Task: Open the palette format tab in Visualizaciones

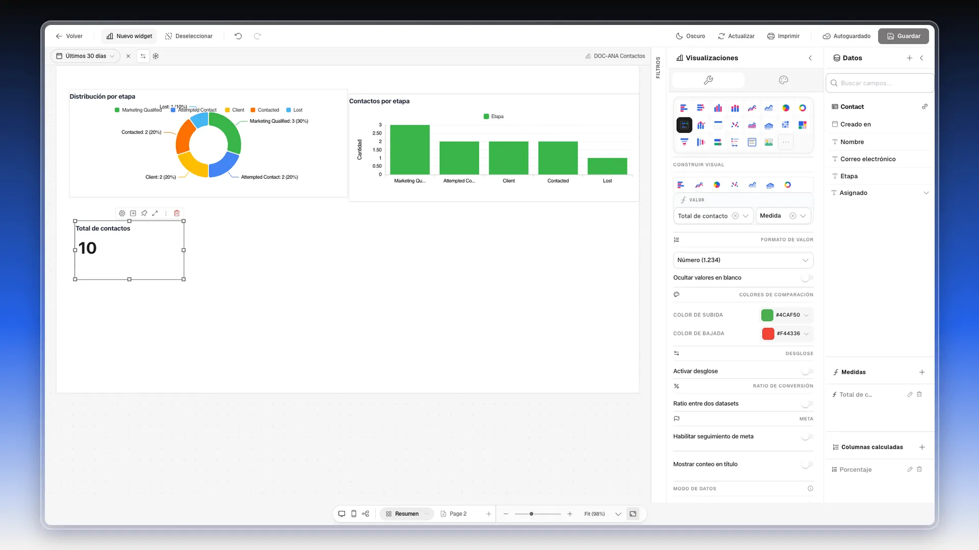Action: click(x=783, y=80)
